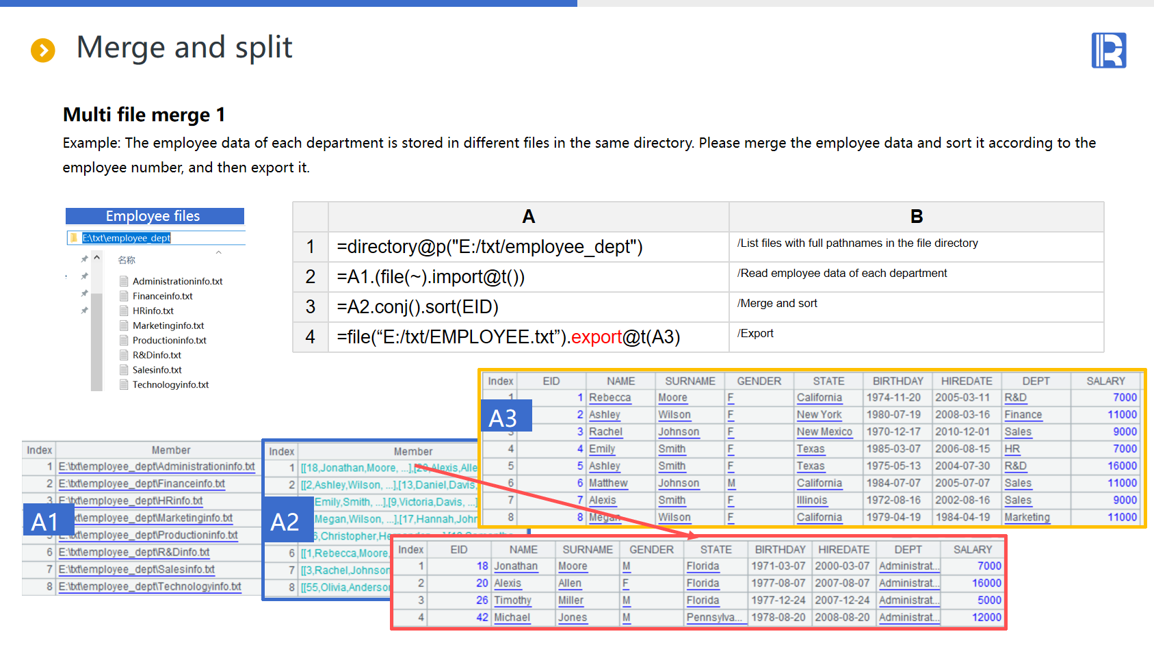Click the E:\txt\employee_dept address field

click(127, 238)
